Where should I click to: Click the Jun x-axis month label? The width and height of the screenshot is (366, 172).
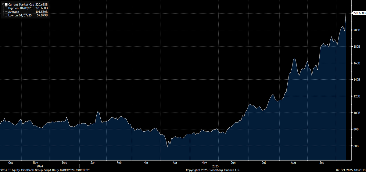pos(233,163)
